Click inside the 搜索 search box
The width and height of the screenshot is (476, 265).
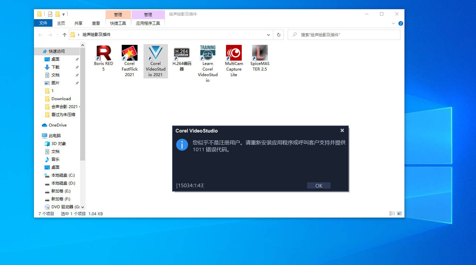click(344, 35)
